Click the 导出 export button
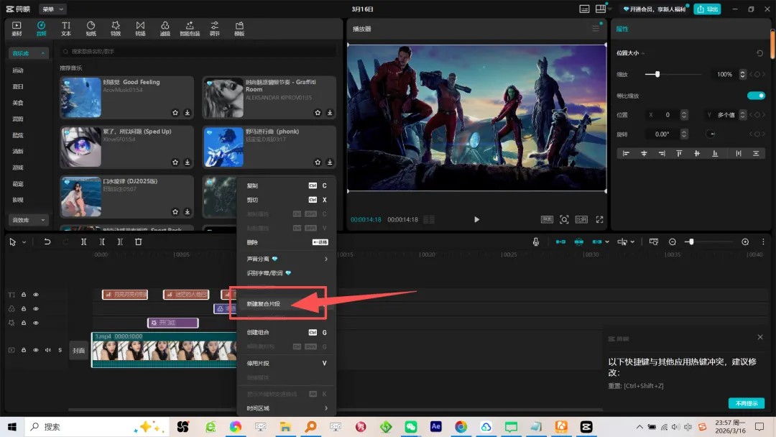This screenshot has width=776, height=437. 707,9
